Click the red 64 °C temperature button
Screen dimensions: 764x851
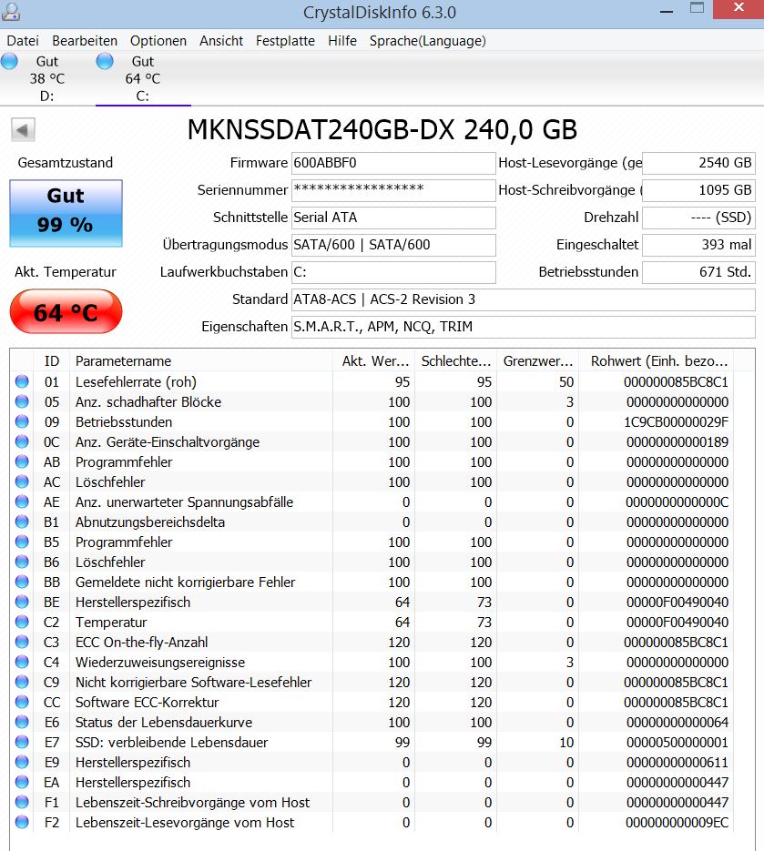[x=66, y=311]
